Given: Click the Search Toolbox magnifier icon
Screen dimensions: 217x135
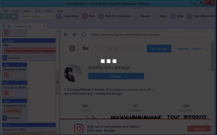Looking at the screenshot, I should pos(52,16).
